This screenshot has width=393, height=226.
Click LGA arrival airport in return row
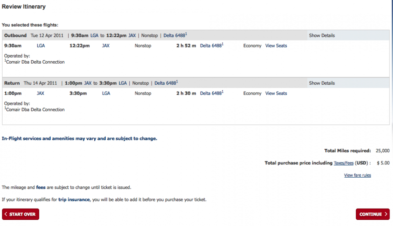pyautogui.click(x=106, y=93)
